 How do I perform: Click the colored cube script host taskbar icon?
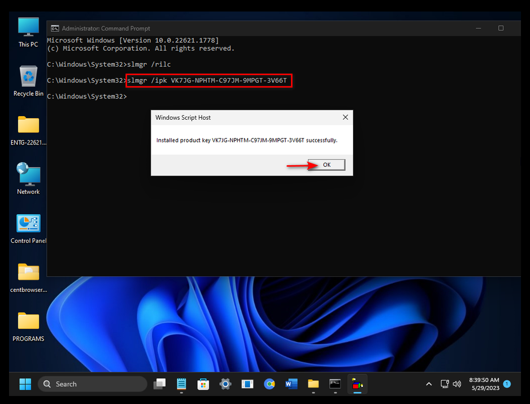coord(357,384)
